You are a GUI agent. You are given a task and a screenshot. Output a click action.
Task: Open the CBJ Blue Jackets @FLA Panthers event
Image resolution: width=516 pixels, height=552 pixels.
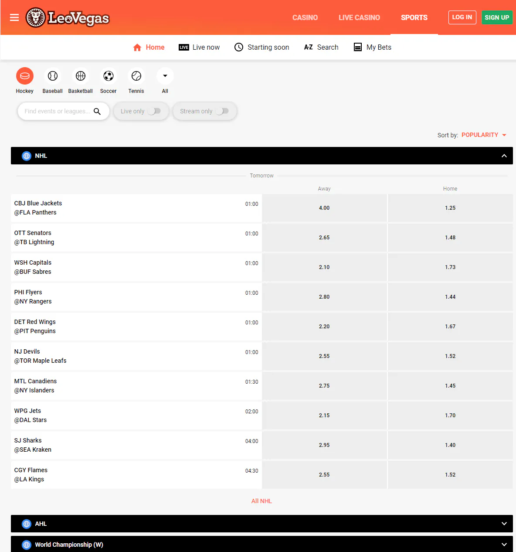pos(136,208)
